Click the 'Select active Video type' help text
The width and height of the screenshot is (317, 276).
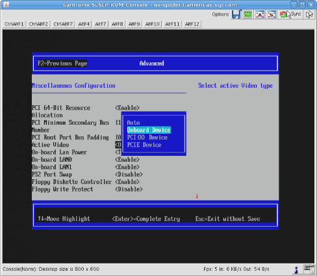click(x=235, y=86)
